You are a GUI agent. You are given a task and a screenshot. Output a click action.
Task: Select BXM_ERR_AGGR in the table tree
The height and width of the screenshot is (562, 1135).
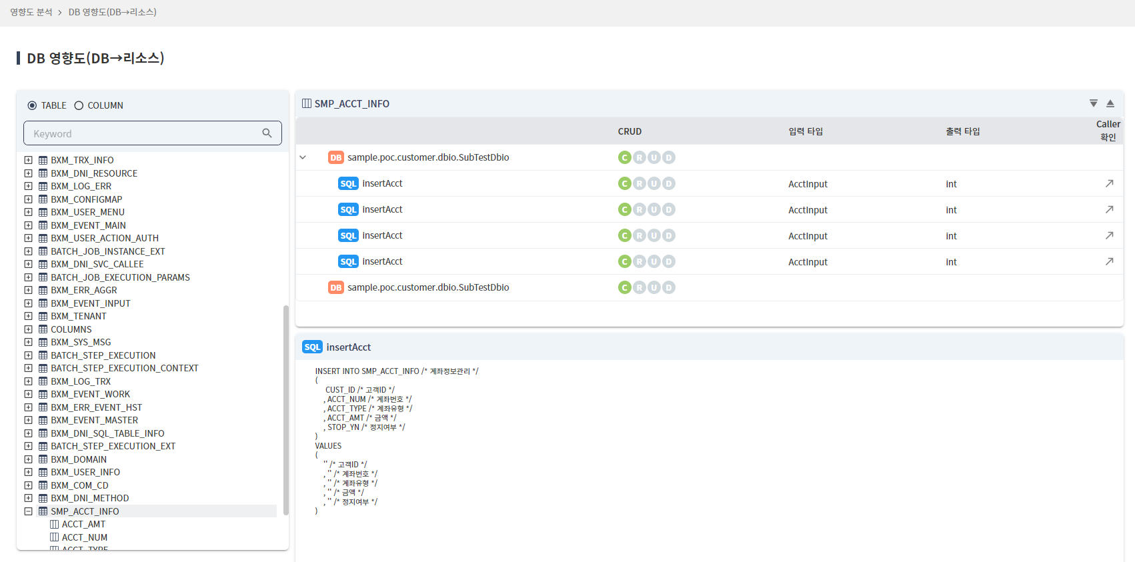[x=84, y=290]
